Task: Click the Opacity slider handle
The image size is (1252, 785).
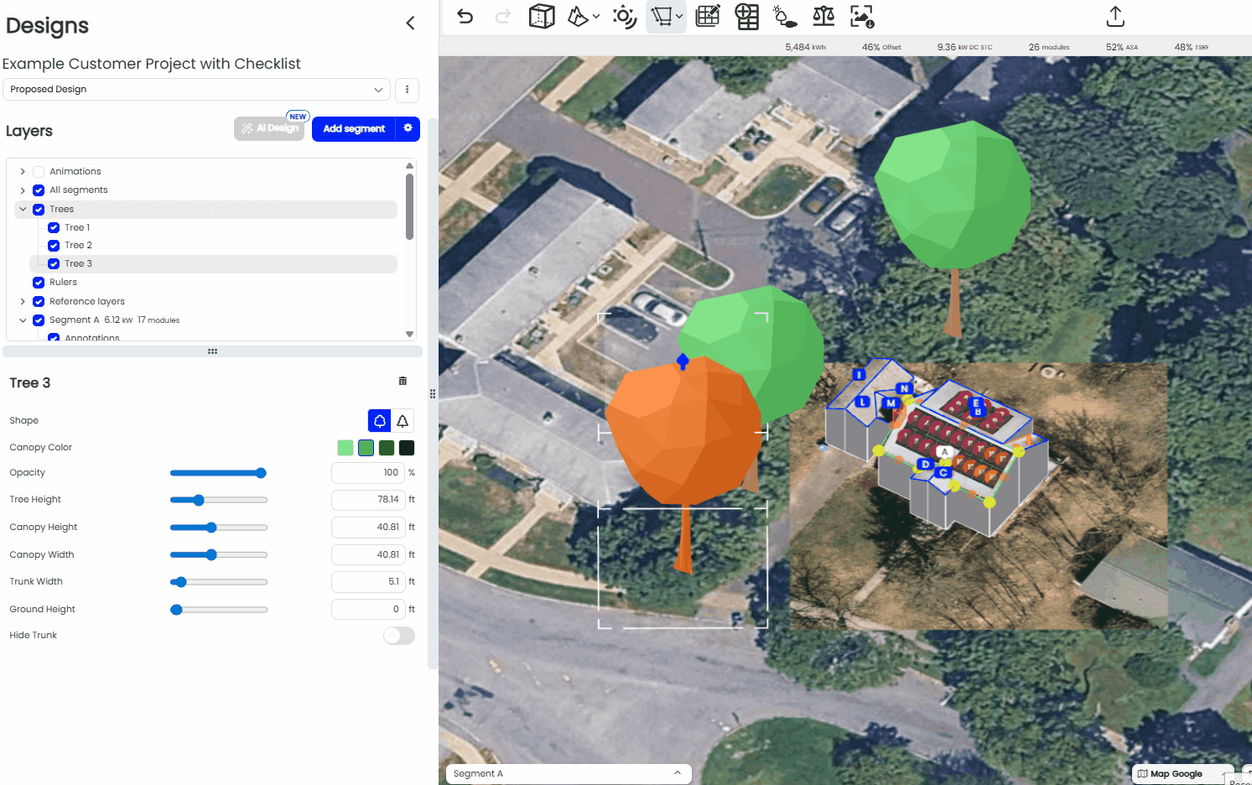Action: (x=261, y=473)
